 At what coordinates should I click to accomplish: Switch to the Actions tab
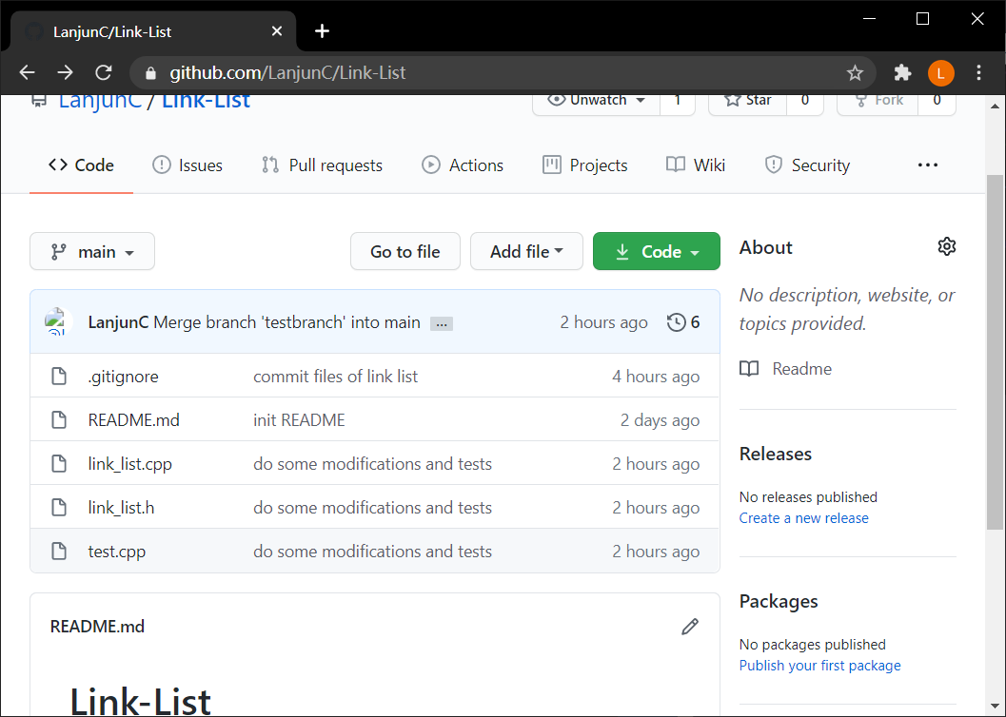tap(462, 165)
